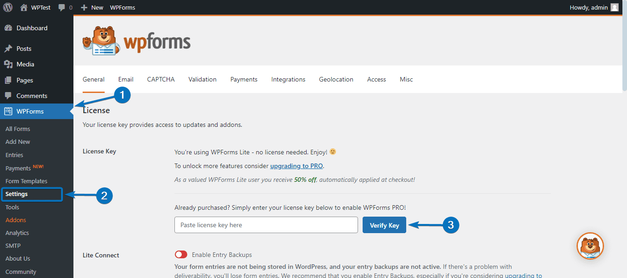Open the Geolocation tab
Image resolution: width=627 pixels, height=278 pixels.
point(336,79)
